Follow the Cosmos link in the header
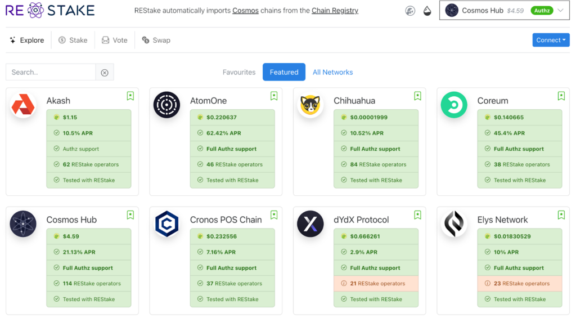This screenshot has width=576, height=322. [x=245, y=11]
